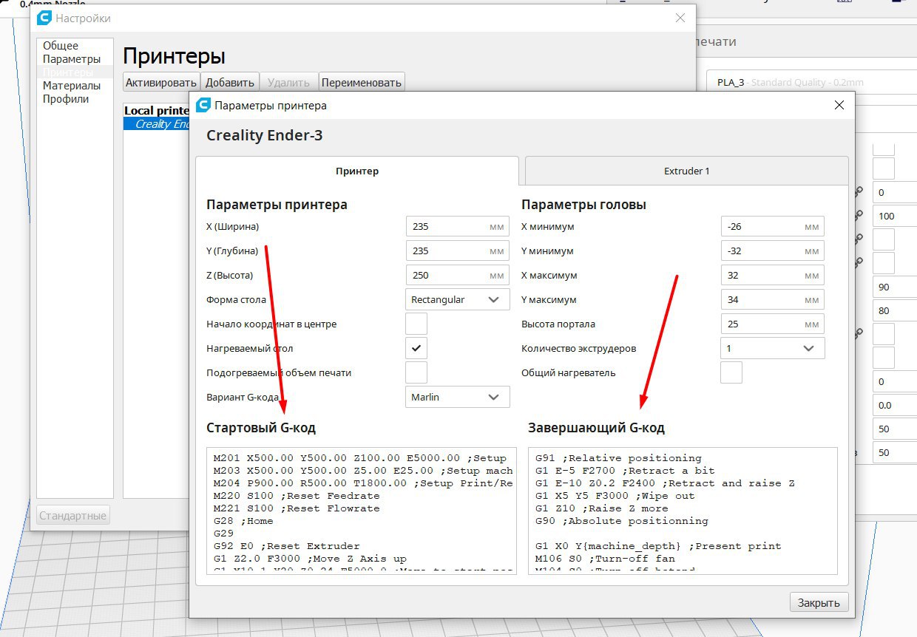Click the 'G1 Z10 ;Raise Z more' line
917x637 pixels.
click(x=601, y=508)
